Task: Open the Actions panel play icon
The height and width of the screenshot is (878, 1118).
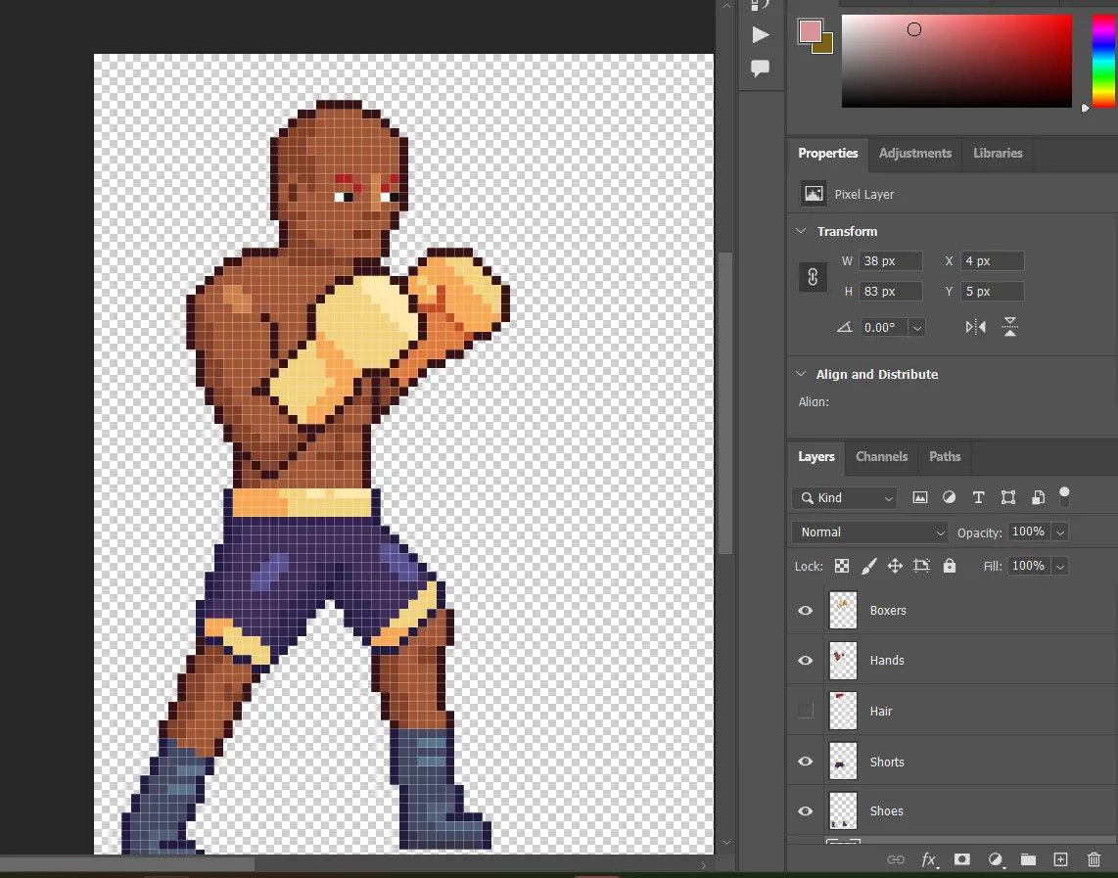Action: pyautogui.click(x=760, y=35)
